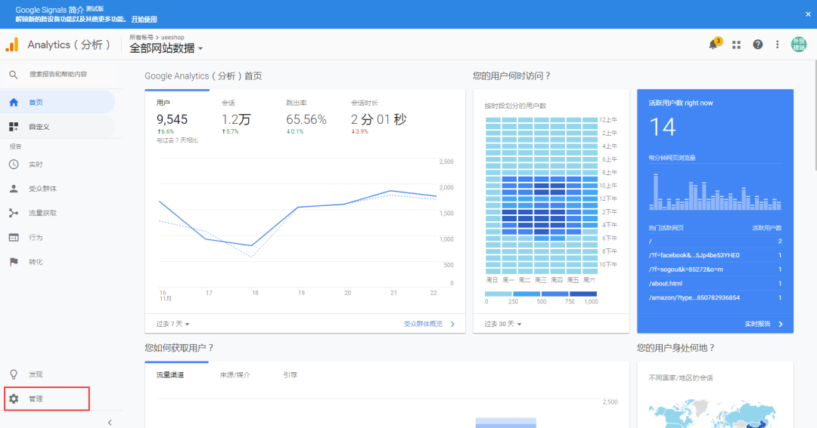Open the 受众群体 reports label
The image size is (817, 428).
point(42,189)
